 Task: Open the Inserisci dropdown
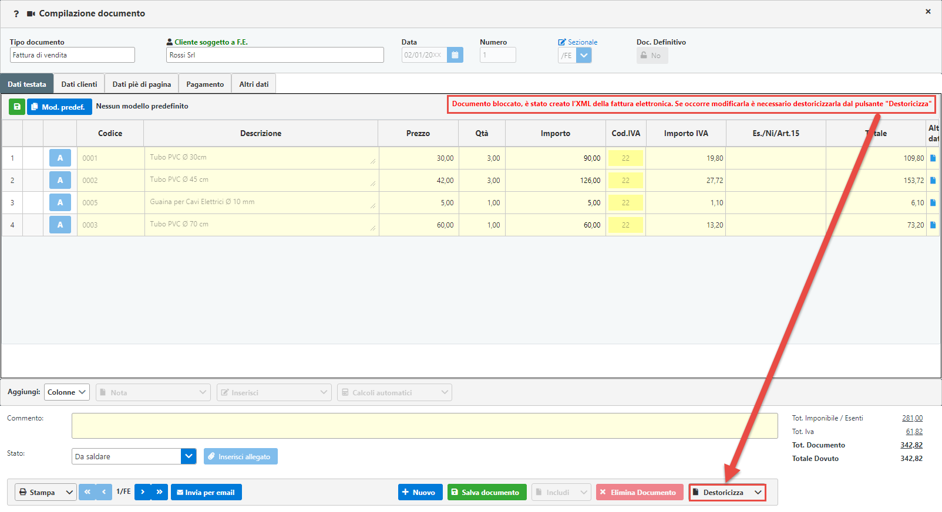click(274, 392)
